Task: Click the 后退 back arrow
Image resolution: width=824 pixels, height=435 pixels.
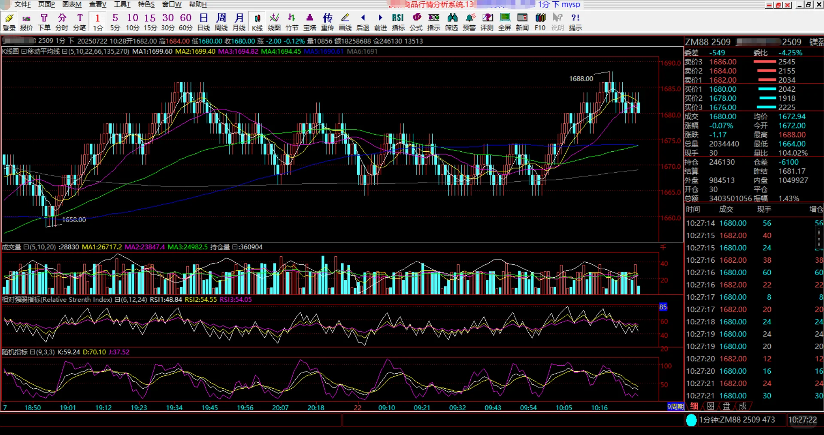Action: tap(363, 22)
